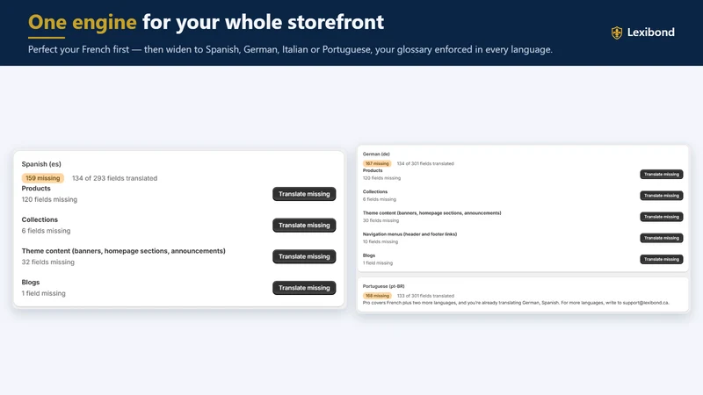This screenshot has width=703, height=395.
Task: Click "134 of 301 fields translated" text
Action: (x=425, y=163)
